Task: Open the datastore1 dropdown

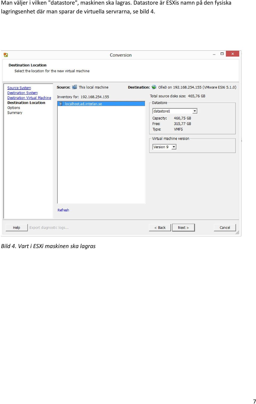Action: [x=195, y=111]
